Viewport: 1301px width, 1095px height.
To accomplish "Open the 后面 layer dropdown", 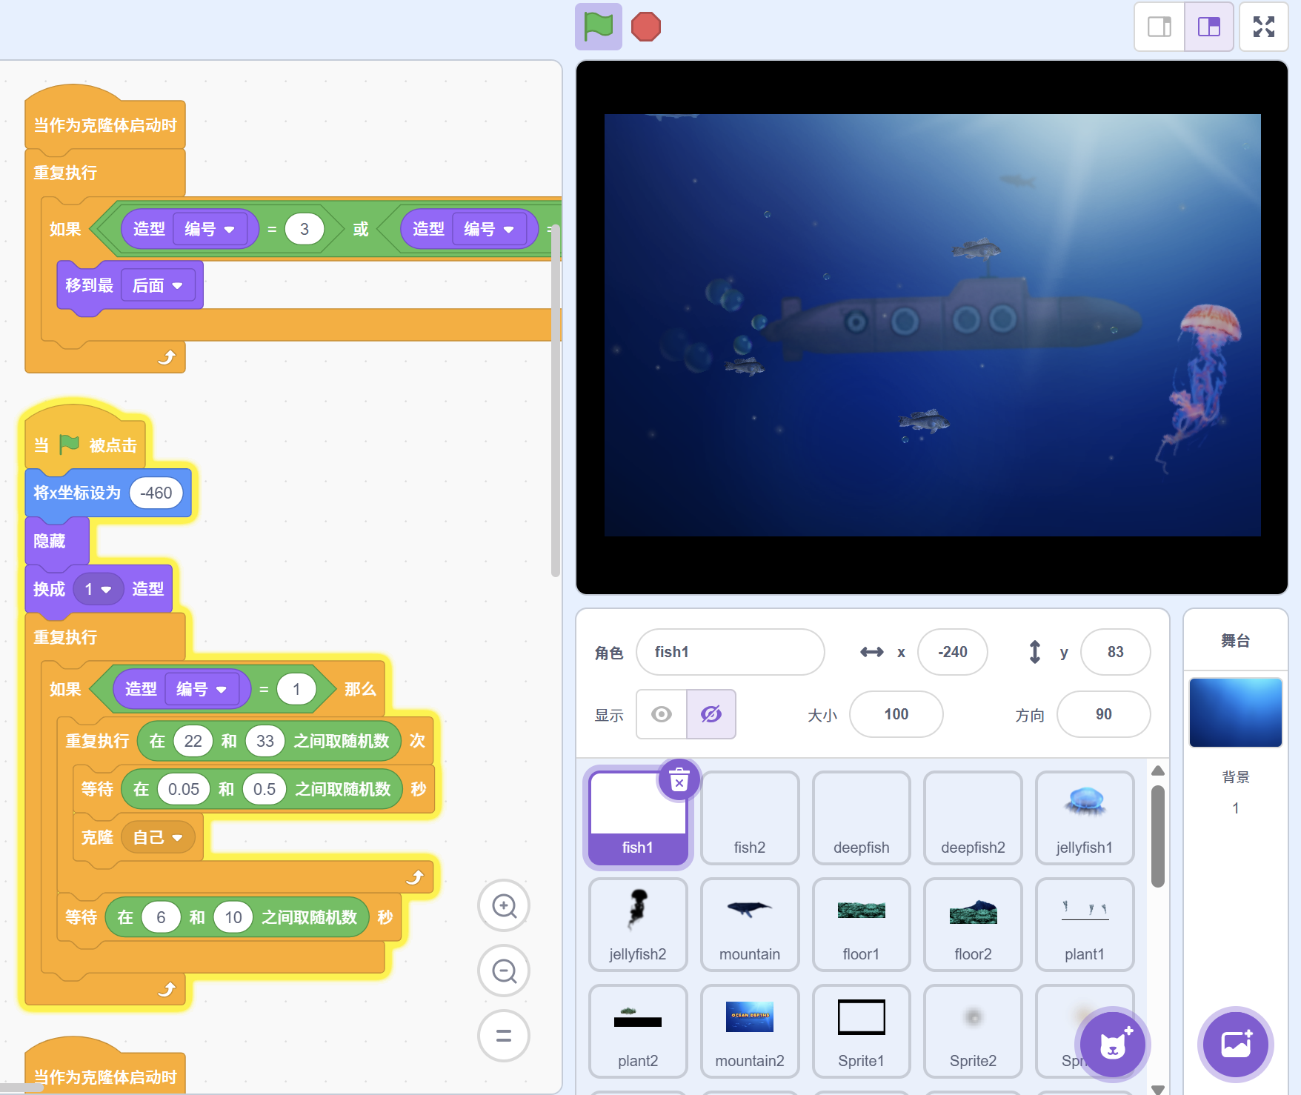I will click(158, 286).
